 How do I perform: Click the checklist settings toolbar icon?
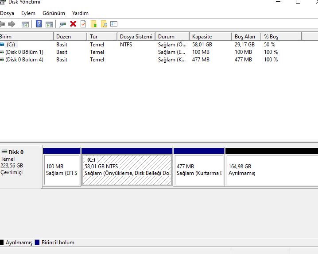coord(114,24)
